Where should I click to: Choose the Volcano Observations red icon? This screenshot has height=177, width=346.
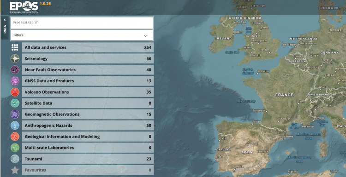tap(15, 92)
